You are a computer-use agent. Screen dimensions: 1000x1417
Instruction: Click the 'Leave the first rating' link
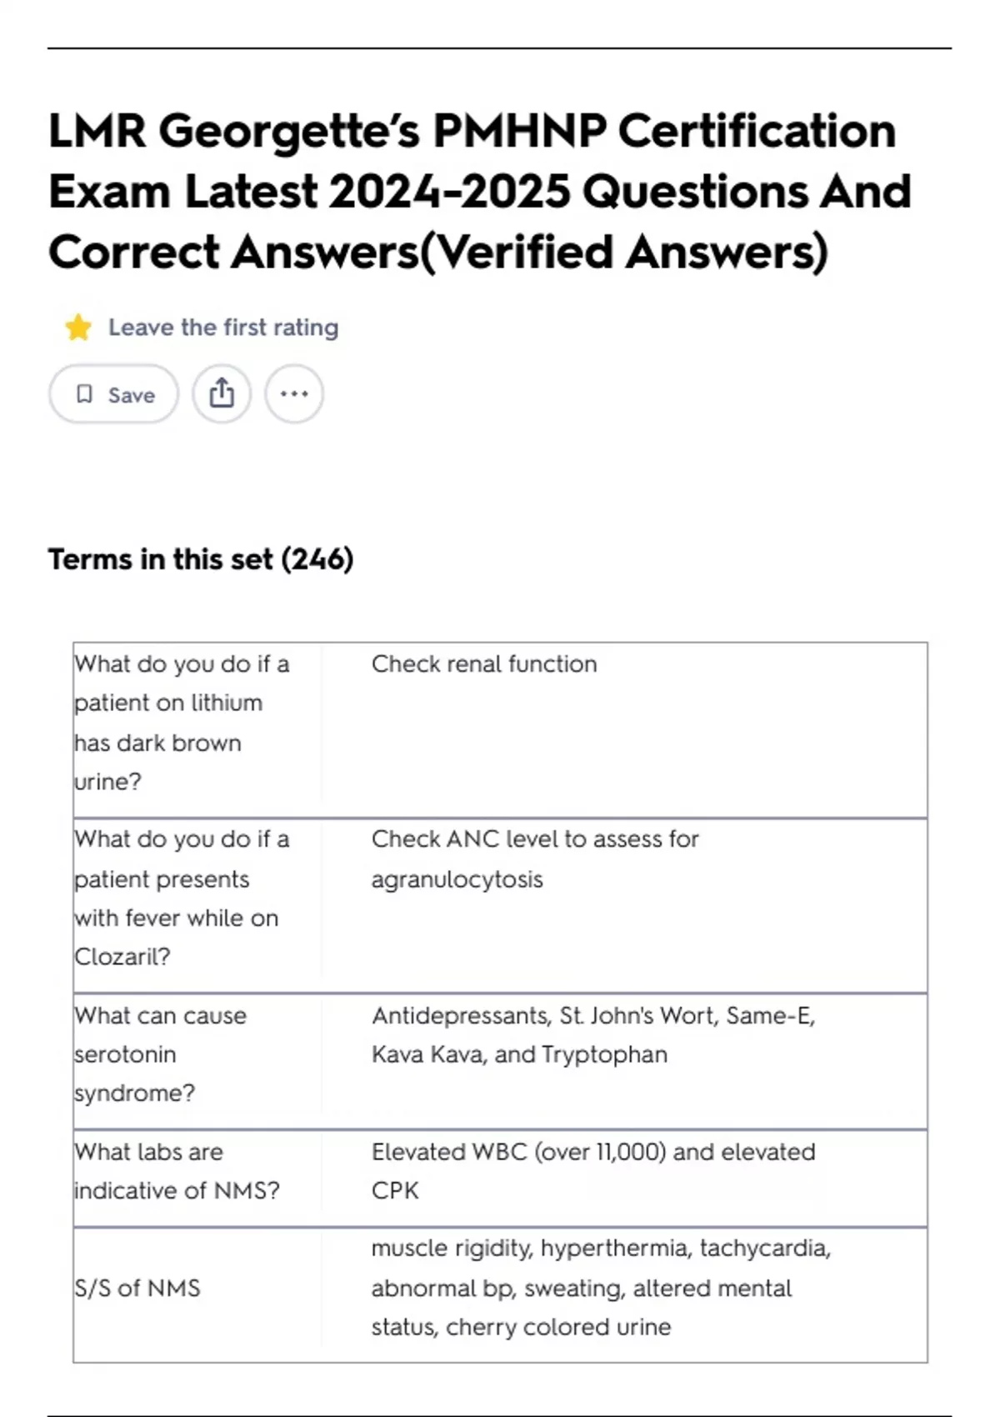click(223, 328)
